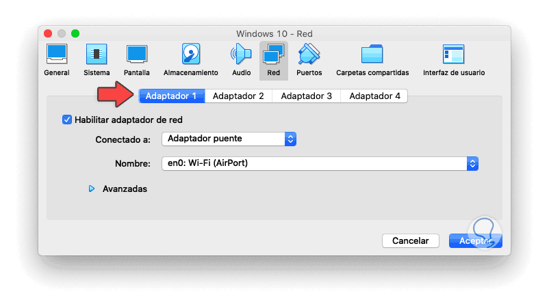Screen dimensions: 549x306
Task: Click the Cancelar button
Action: pyautogui.click(x=410, y=240)
